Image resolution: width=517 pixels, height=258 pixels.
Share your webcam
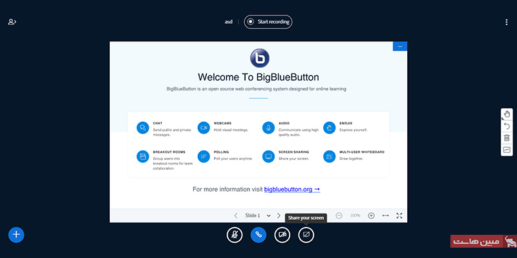[x=282, y=235]
